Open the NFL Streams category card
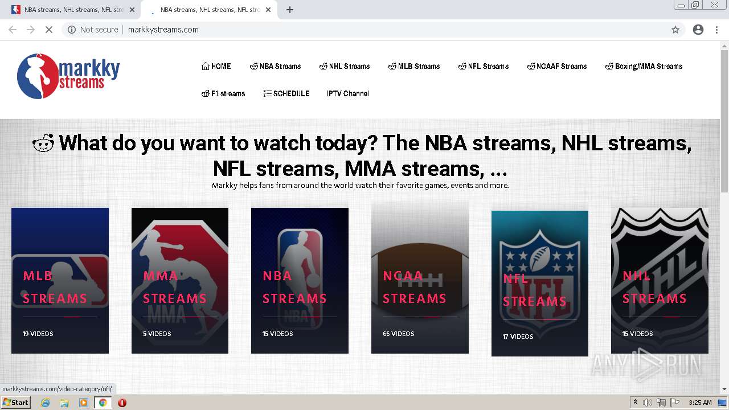Image resolution: width=729 pixels, height=410 pixels. [540, 284]
